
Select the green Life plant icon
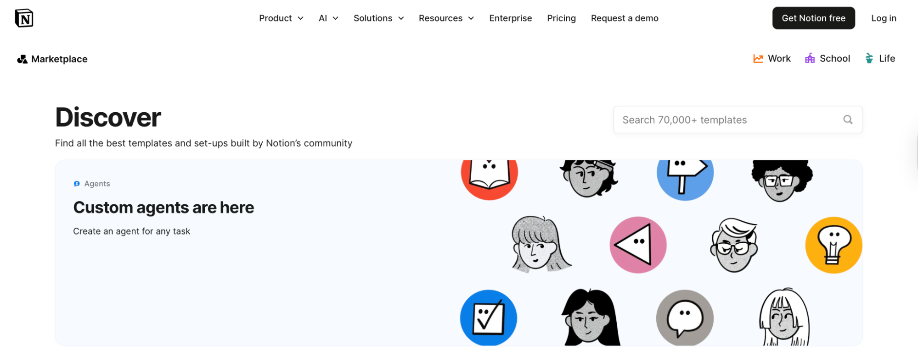[869, 58]
